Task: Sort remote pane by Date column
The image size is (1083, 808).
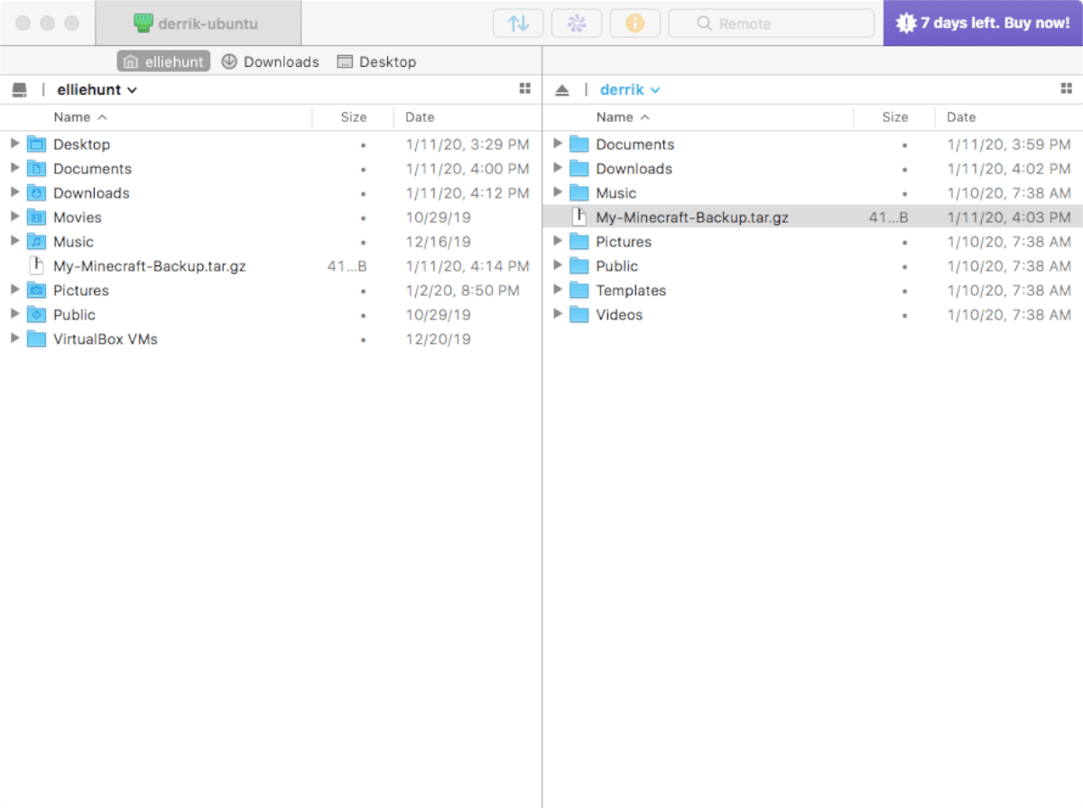Action: 961,117
